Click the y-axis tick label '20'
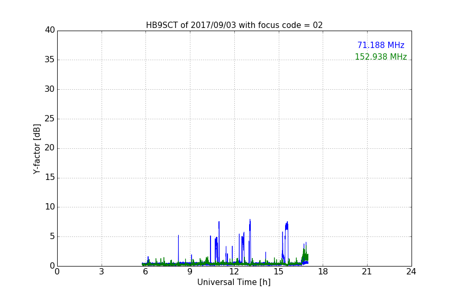The width and height of the screenshot is (457, 304). coord(50,148)
